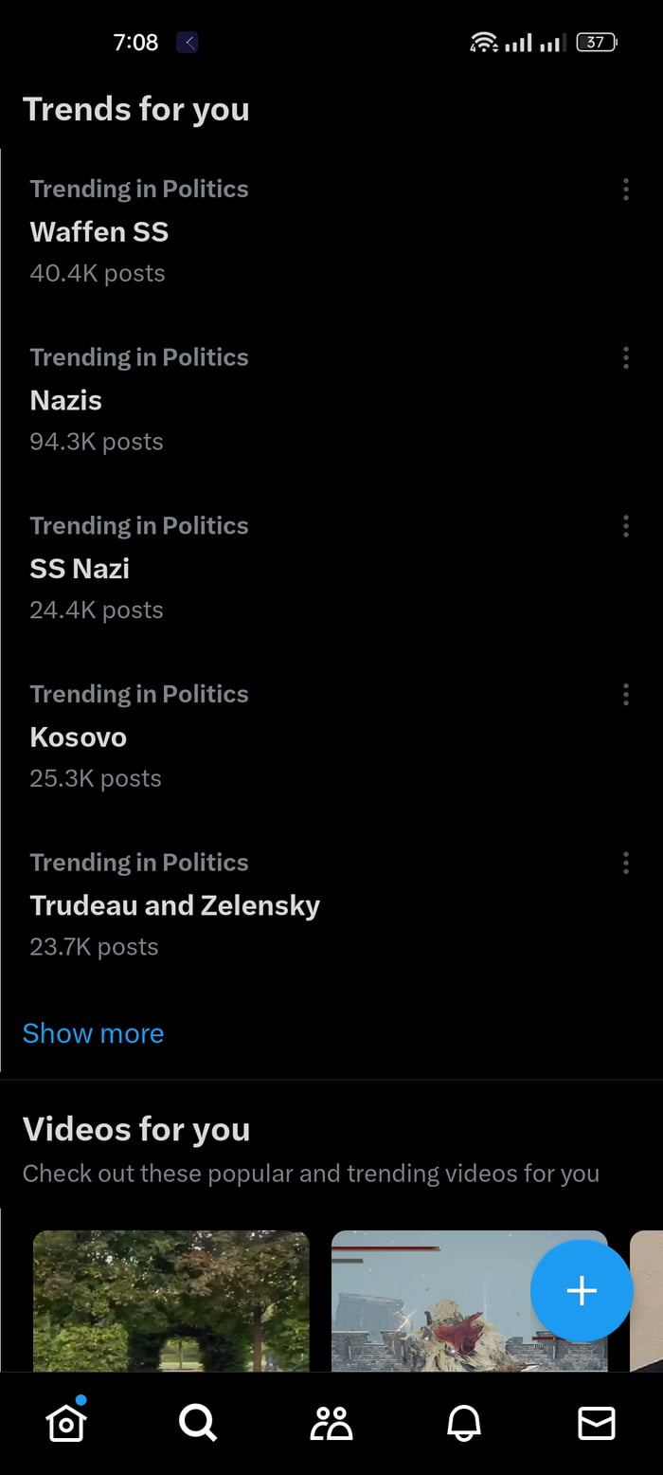The height and width of the screenshot is (1475, 663).
Task: Open the Messages envelope icon
Action: pyautogui.click(x=597, y=1423)
